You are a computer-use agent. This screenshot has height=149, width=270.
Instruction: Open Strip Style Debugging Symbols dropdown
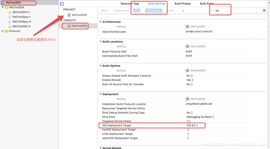(200, 117)
